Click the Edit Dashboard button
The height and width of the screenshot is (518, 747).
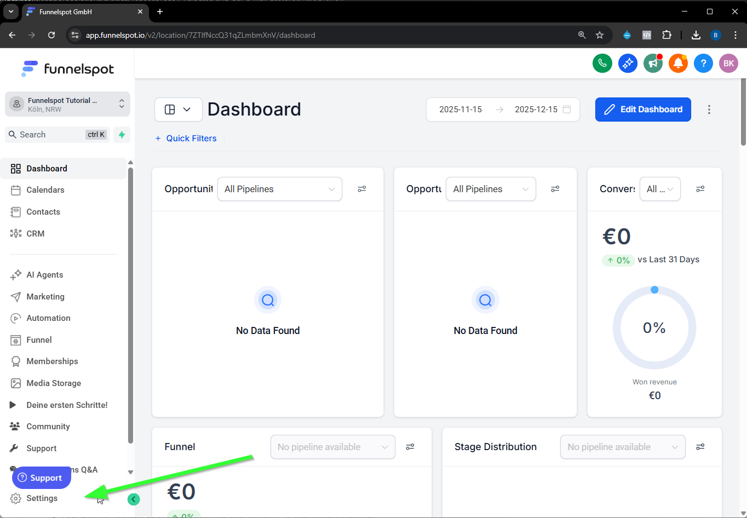point(643,110)
